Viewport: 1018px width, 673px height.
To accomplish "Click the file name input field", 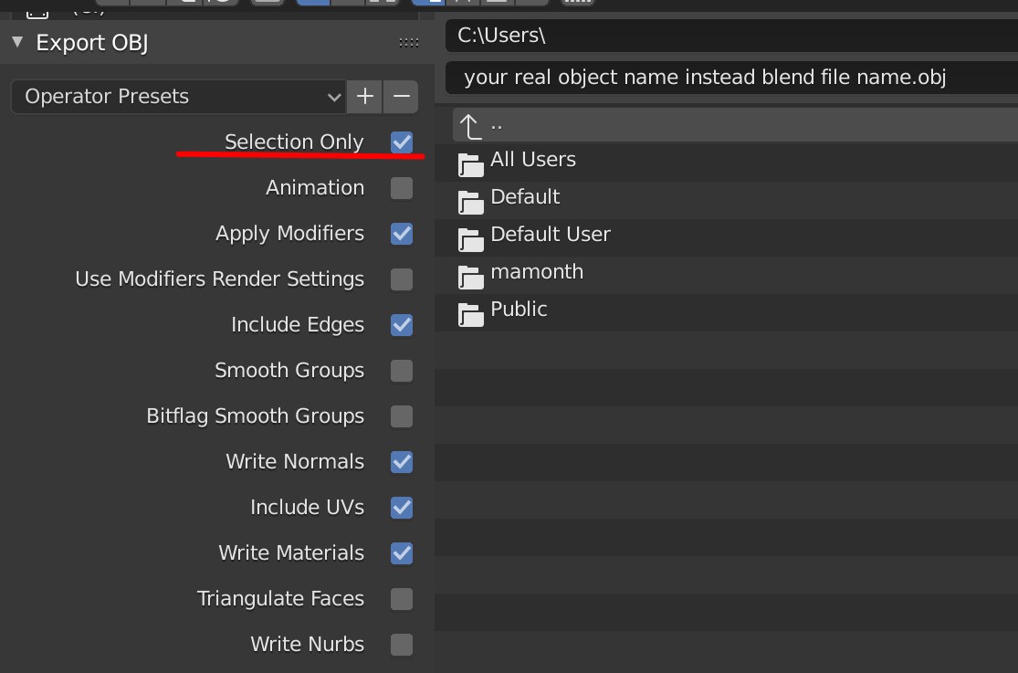I will pos(731,78).
